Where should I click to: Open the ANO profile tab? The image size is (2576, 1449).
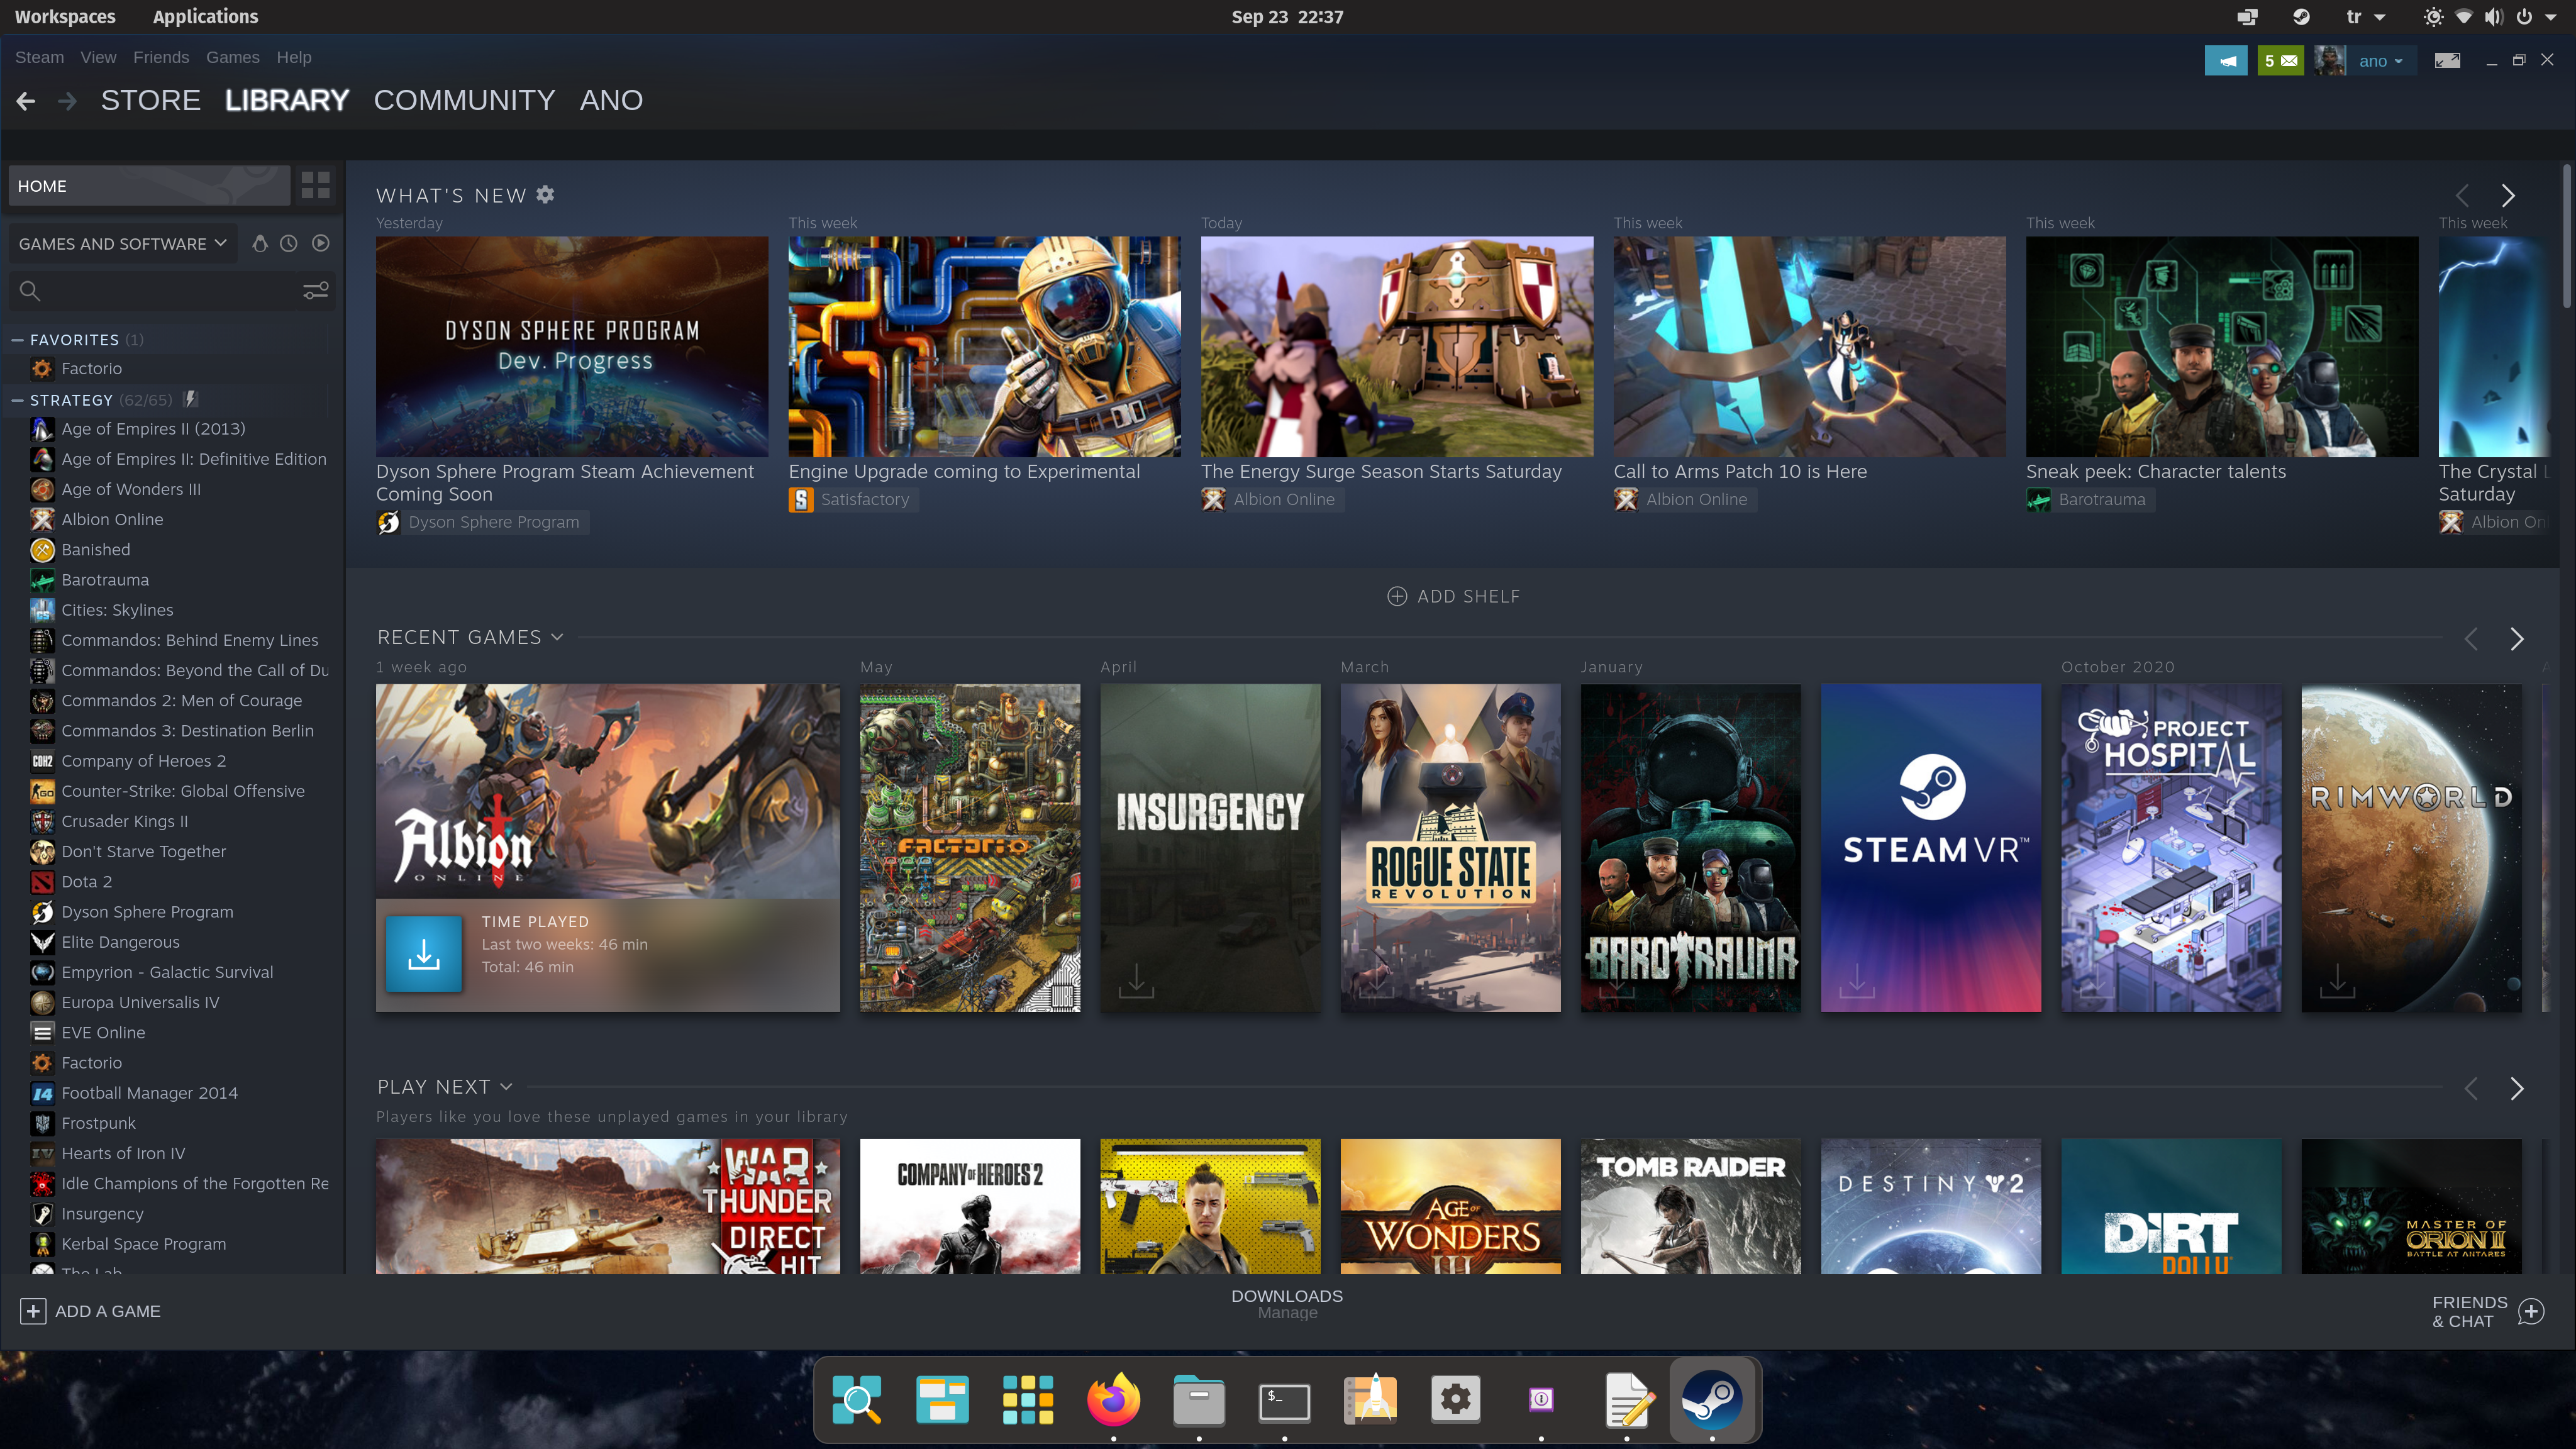click(611, 100)
